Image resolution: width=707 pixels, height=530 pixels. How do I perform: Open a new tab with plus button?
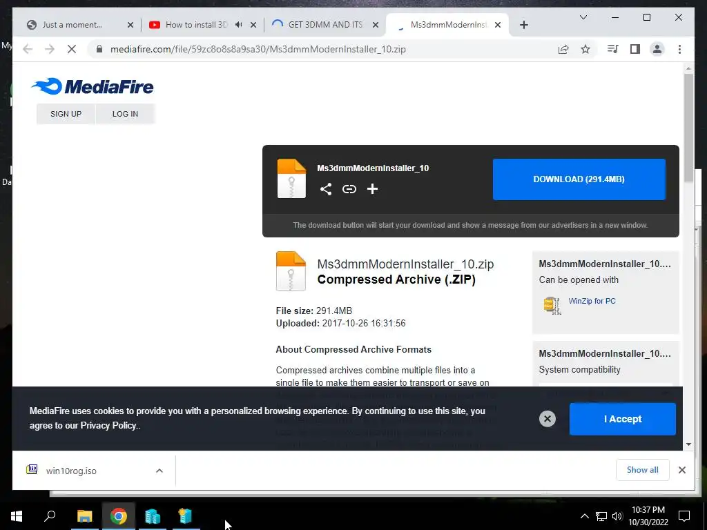coord(523,25)
